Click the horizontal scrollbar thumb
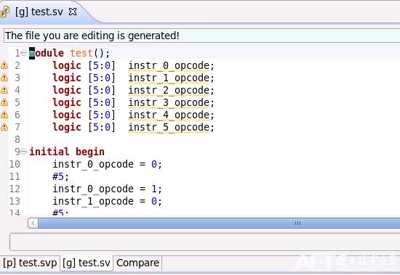This screenshot has height=275, width=400. pyautogui.click(x=219, y=223)
